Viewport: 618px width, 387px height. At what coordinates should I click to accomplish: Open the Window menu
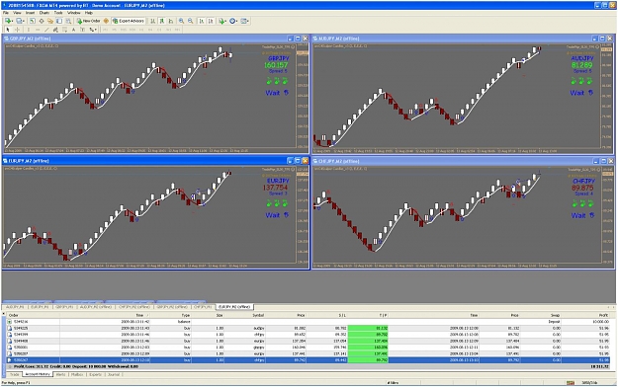[74, 13]
